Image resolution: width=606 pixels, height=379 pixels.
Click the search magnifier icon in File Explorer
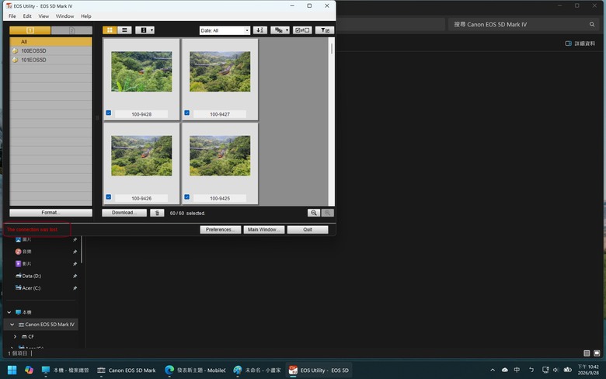pos(592,24)
